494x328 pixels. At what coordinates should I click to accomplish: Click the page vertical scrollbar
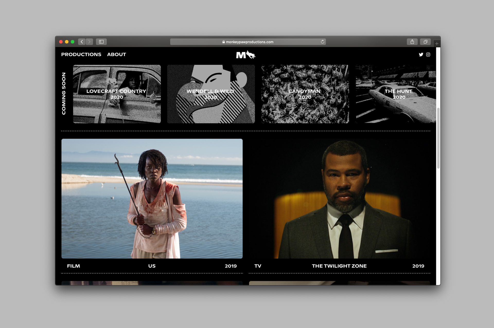point(438,138)
